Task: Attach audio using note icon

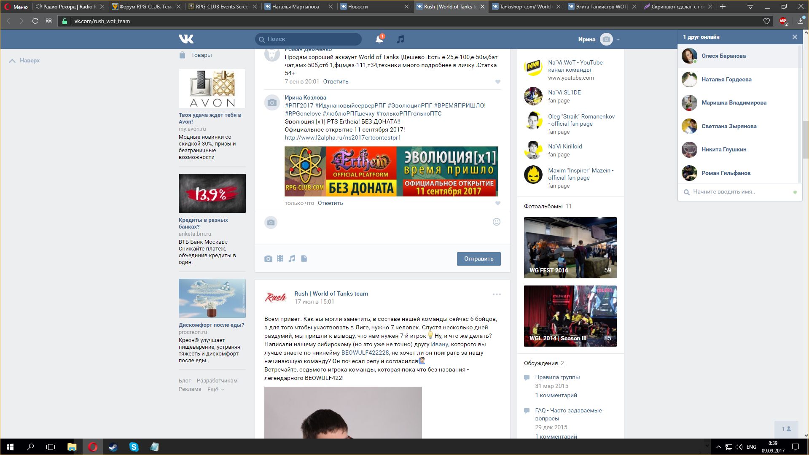Action: (292, 258)
